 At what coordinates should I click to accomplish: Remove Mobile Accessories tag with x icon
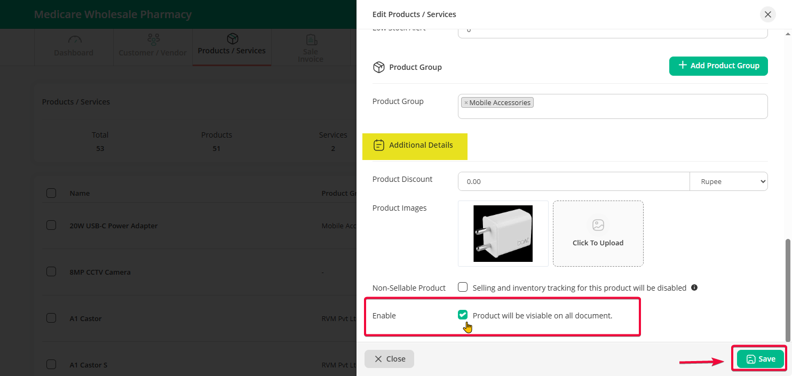(x=466, y=103)
